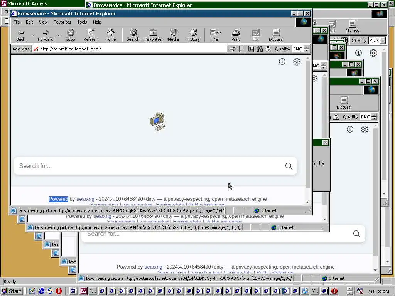Open the Edit menu
The width and height of the screenshot is (395, 296).
pos(29,22)
